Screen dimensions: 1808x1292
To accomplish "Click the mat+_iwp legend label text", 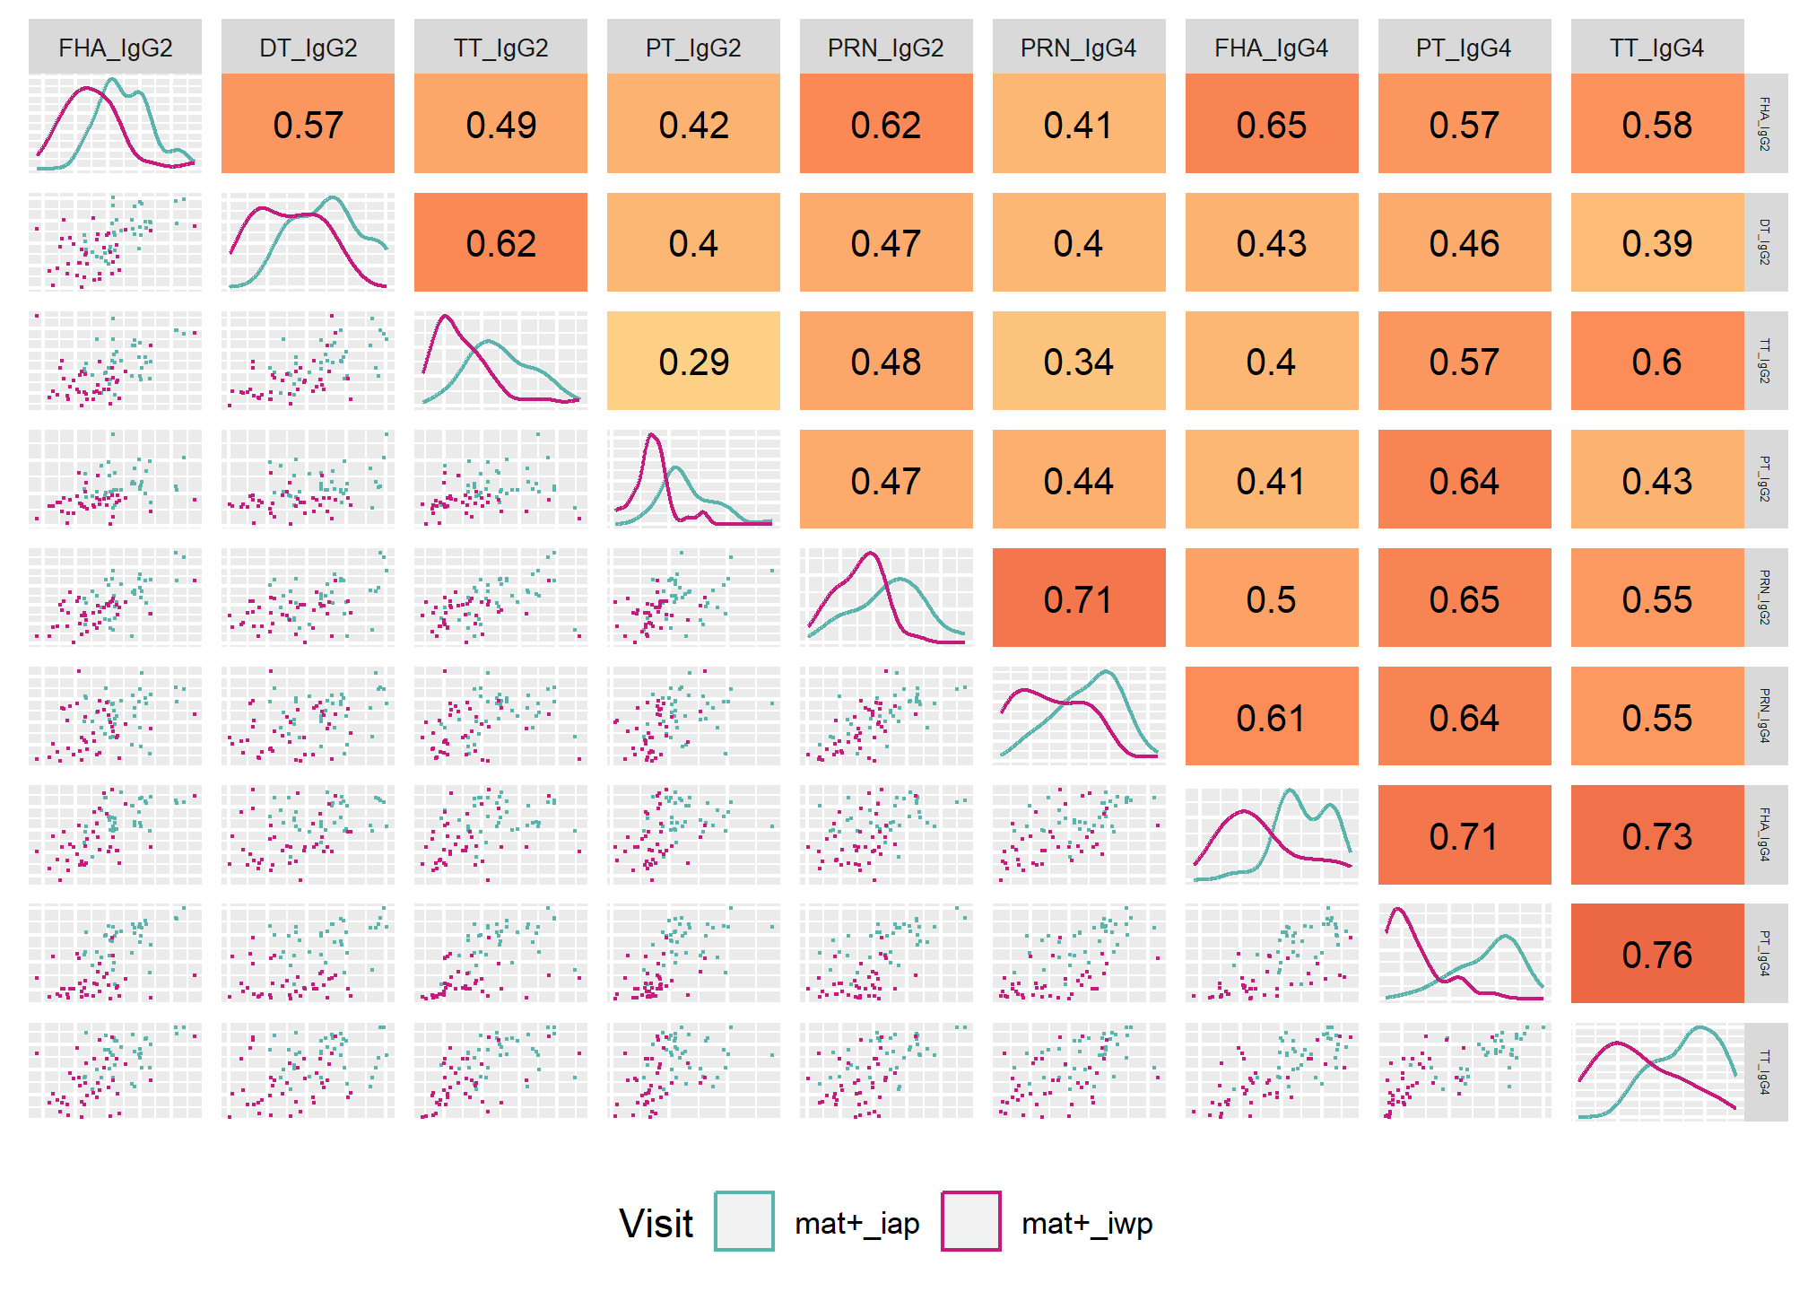I will coord(1087,1224).
